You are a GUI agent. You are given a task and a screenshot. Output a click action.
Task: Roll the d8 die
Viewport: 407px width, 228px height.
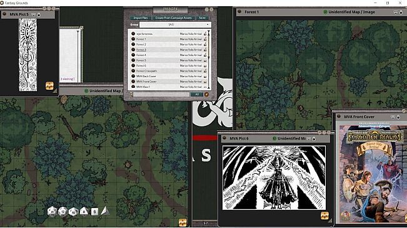click(84, 211)
